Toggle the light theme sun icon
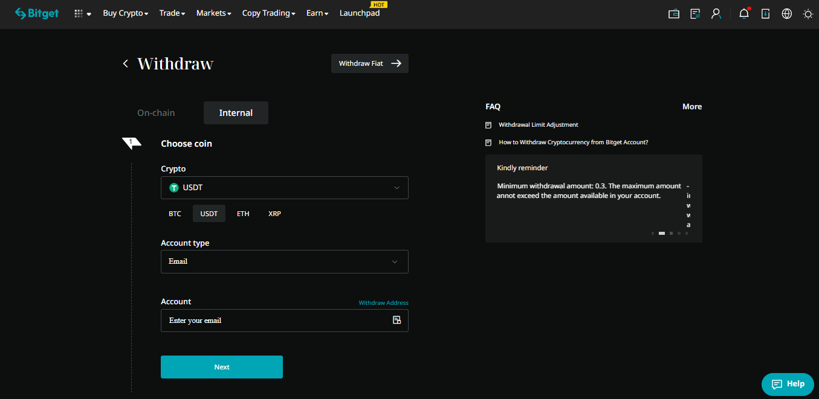 tap(808, 13)
